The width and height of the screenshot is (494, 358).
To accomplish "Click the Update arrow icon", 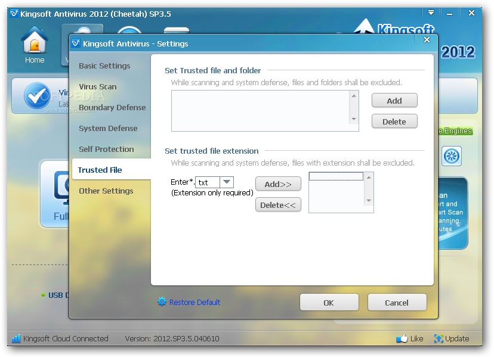I will [x=439, y=338].
